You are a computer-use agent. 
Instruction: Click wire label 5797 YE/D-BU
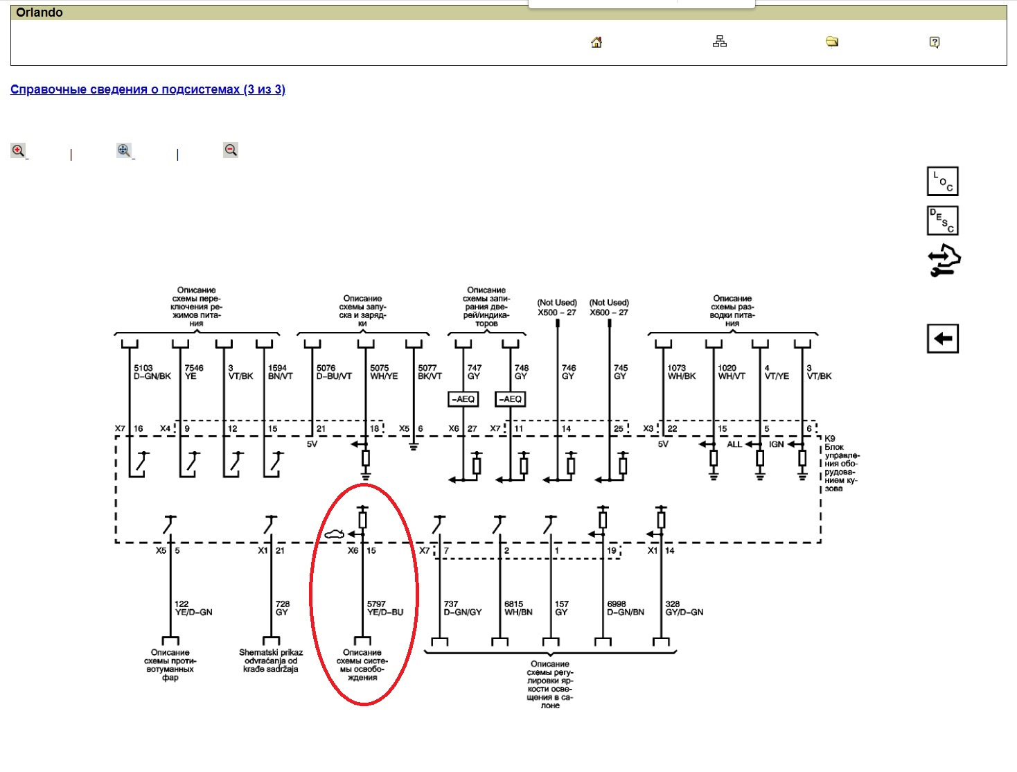pos(385,608)
